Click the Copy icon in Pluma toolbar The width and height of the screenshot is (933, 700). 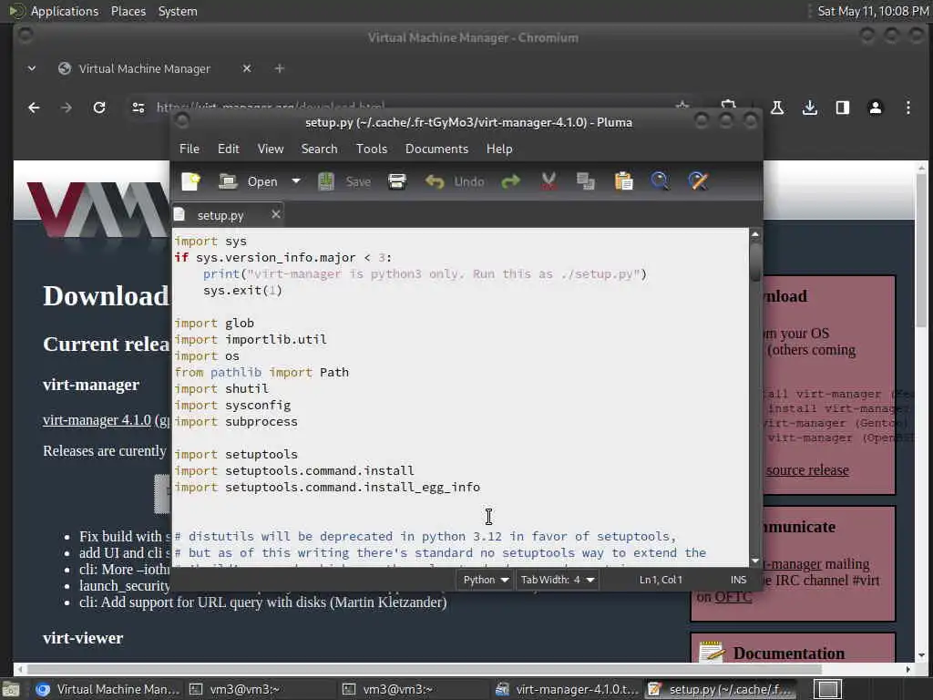(x=586, y=181)
